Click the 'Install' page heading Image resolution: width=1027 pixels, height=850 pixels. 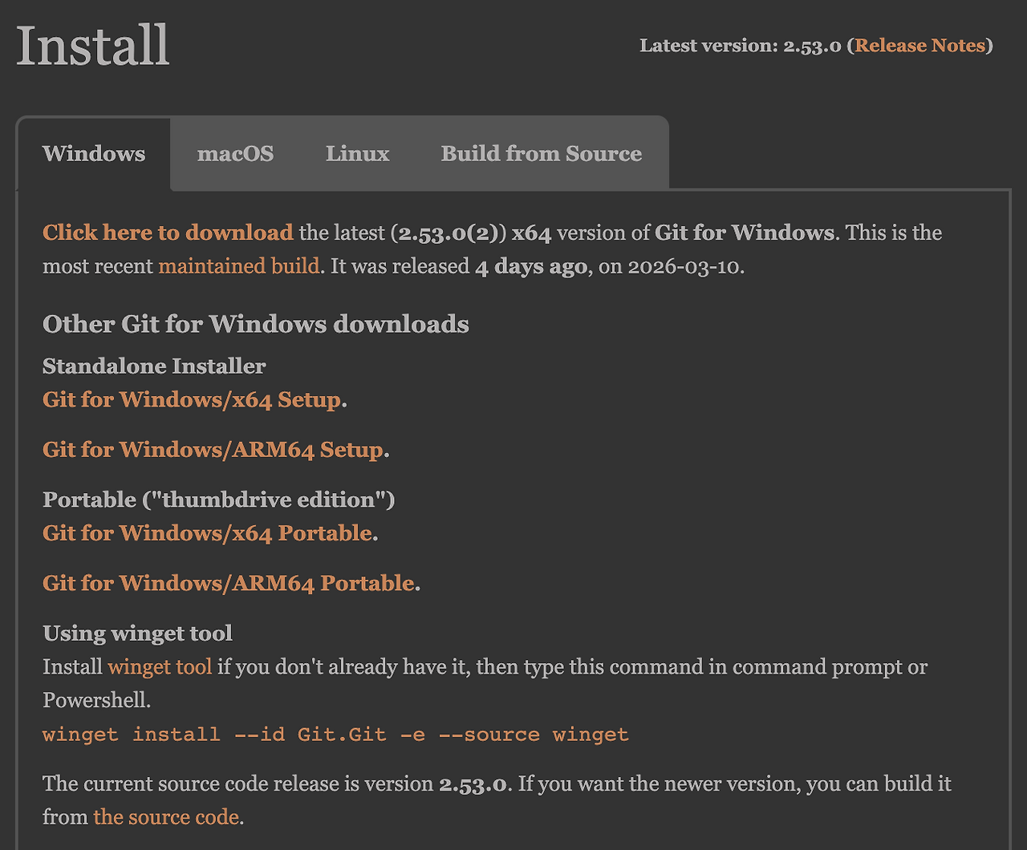point(93,46)
